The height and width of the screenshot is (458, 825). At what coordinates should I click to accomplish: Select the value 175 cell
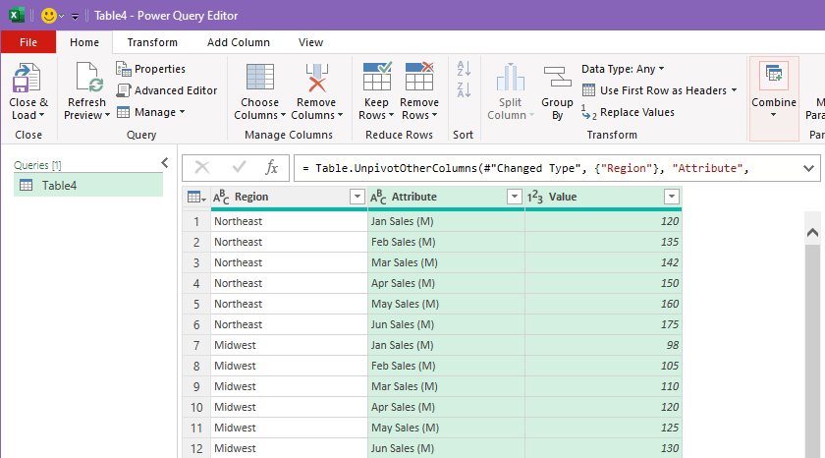pos(603,324)
